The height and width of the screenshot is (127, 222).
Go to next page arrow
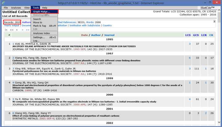(x=23, y=30)
